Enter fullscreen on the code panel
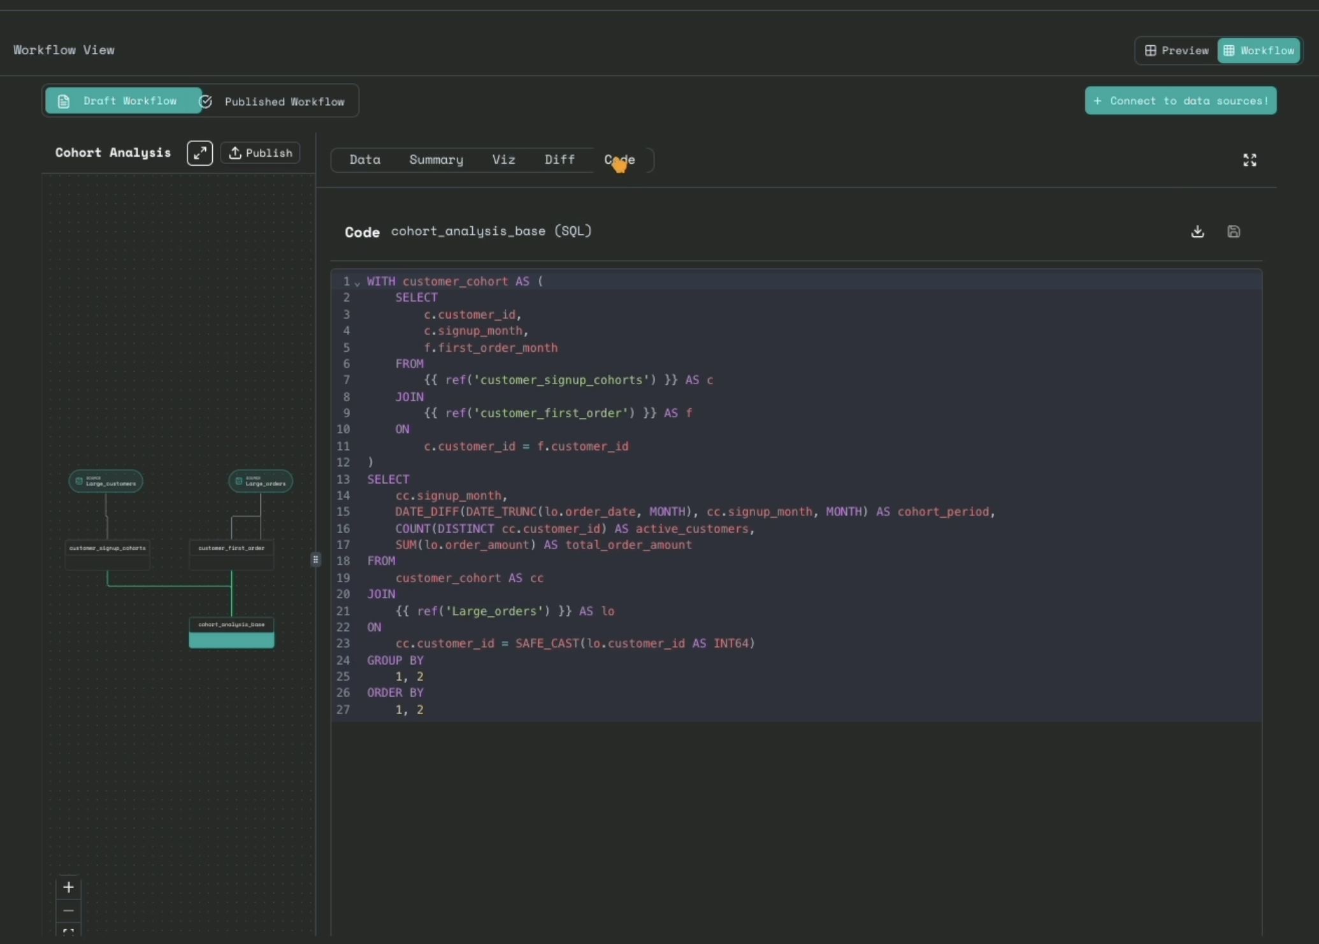This screenshot has width=1319, height=944. (x=1249, y=159)
